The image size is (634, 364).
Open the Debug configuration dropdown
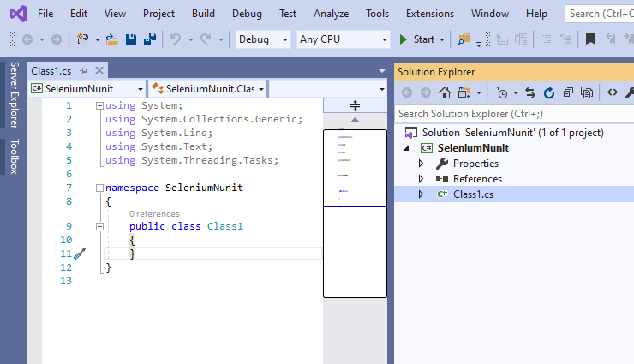(x=263, y=39)
